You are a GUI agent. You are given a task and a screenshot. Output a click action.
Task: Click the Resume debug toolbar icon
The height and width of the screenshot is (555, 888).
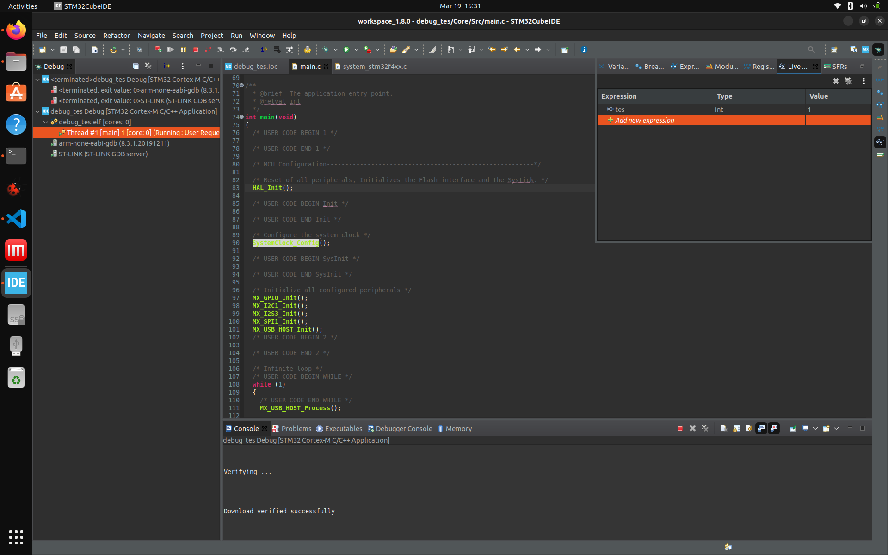tap(171, 49)
